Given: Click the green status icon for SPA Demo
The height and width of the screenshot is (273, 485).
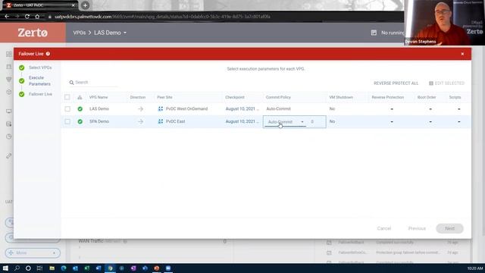Looking at the screenshot, I should (x=80, y=121).
